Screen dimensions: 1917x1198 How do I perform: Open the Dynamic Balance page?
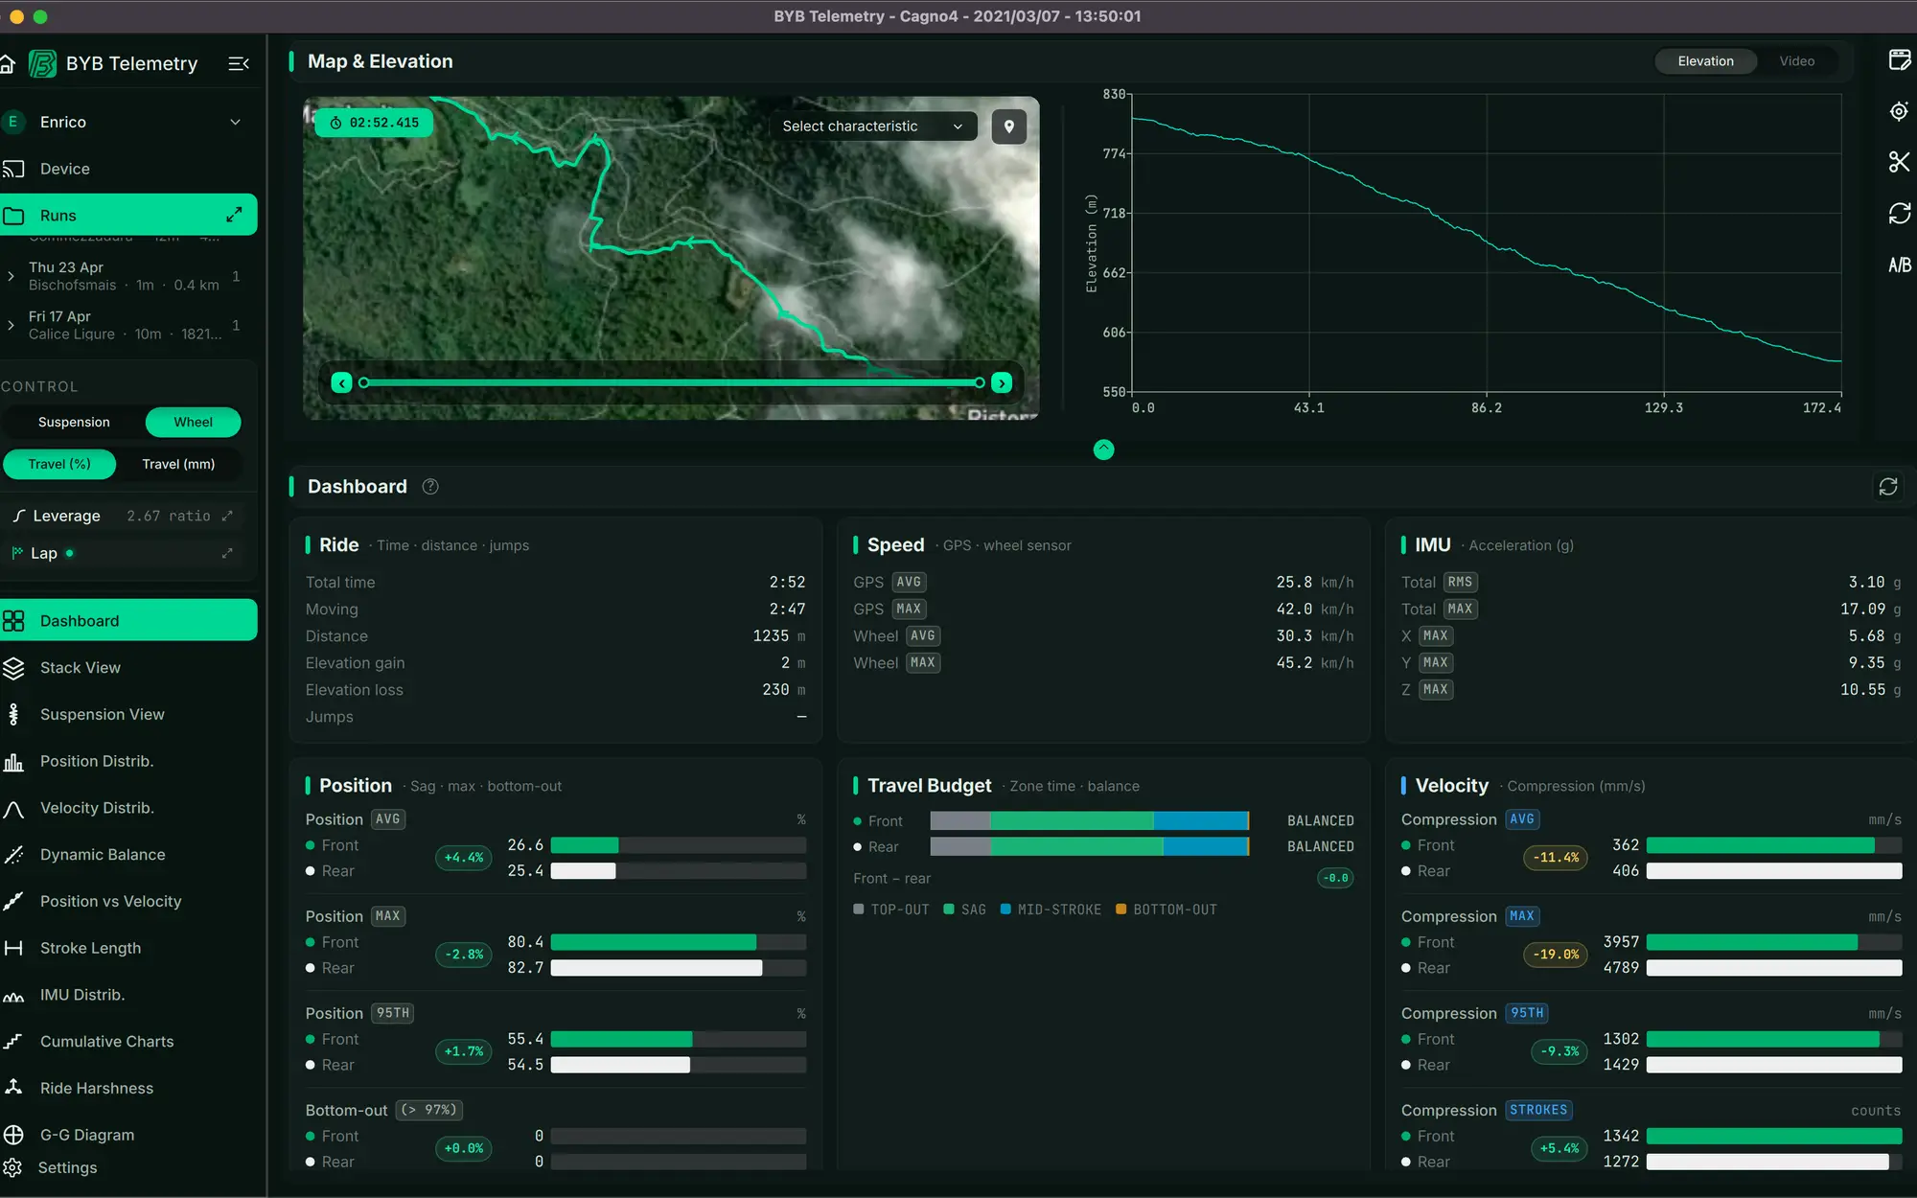[x=128, y=855]
